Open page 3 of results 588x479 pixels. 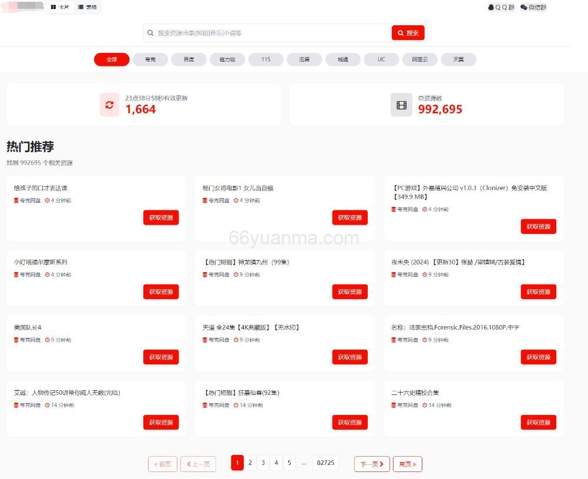pyautogui.click(x=263, y=463)
